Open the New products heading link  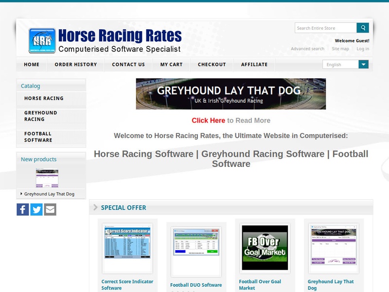pos(39,159)
